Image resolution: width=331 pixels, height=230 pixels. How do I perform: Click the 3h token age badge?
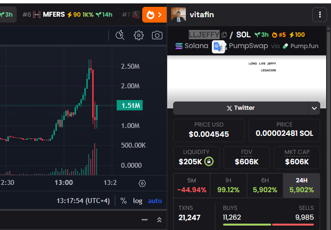point(261,35)
